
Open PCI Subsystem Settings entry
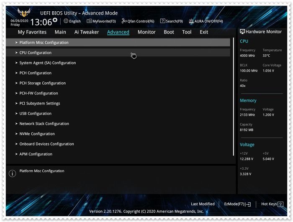118,103
